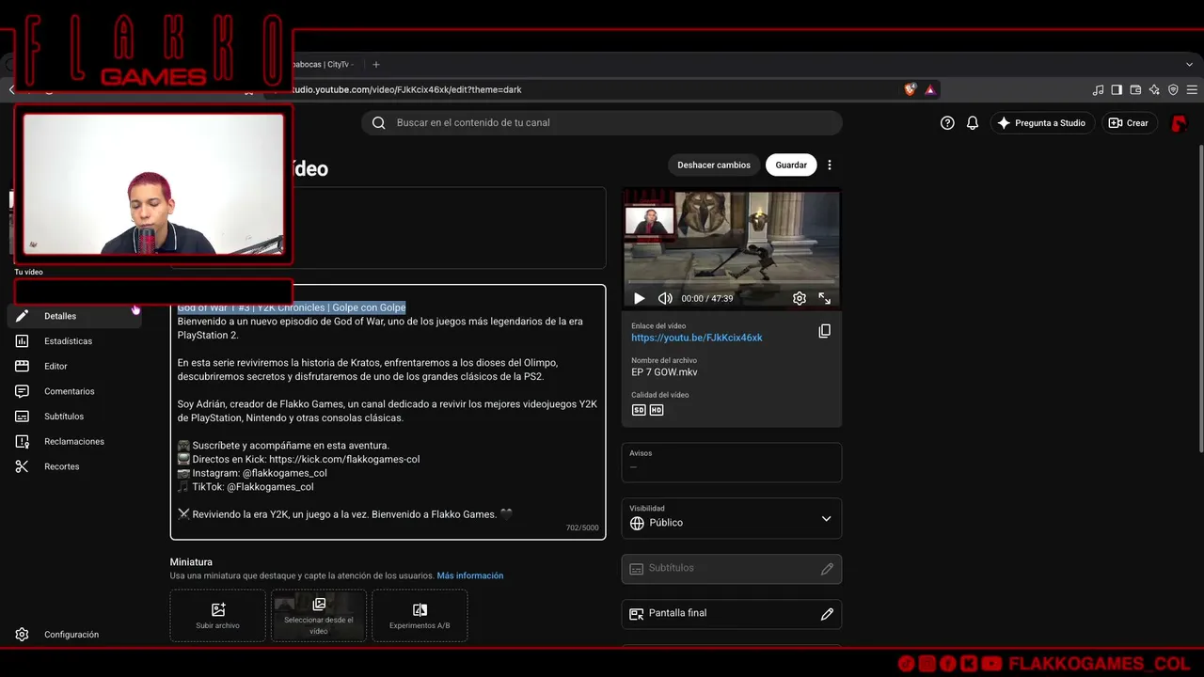Image resolution: width=1204 pixels, height=677 pixels.
Task: Click the HD quality badge
Action: (657, 410)
